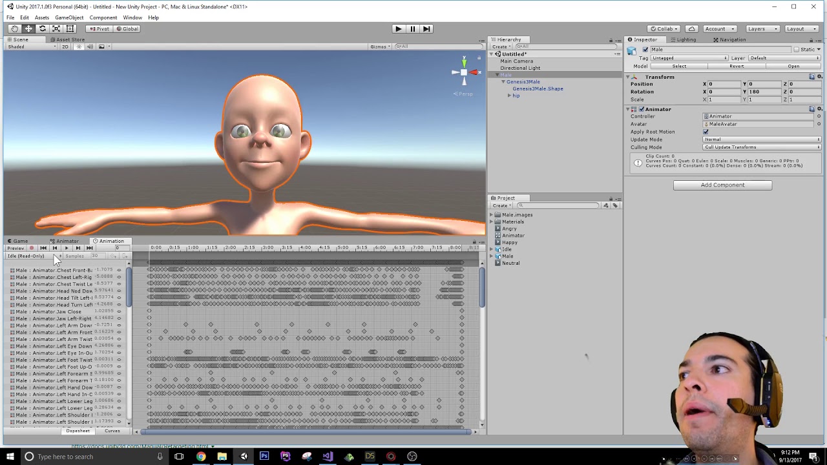Enable animation record mode
The height and width of the screenshot is (465, 827).
click(31, 248)
